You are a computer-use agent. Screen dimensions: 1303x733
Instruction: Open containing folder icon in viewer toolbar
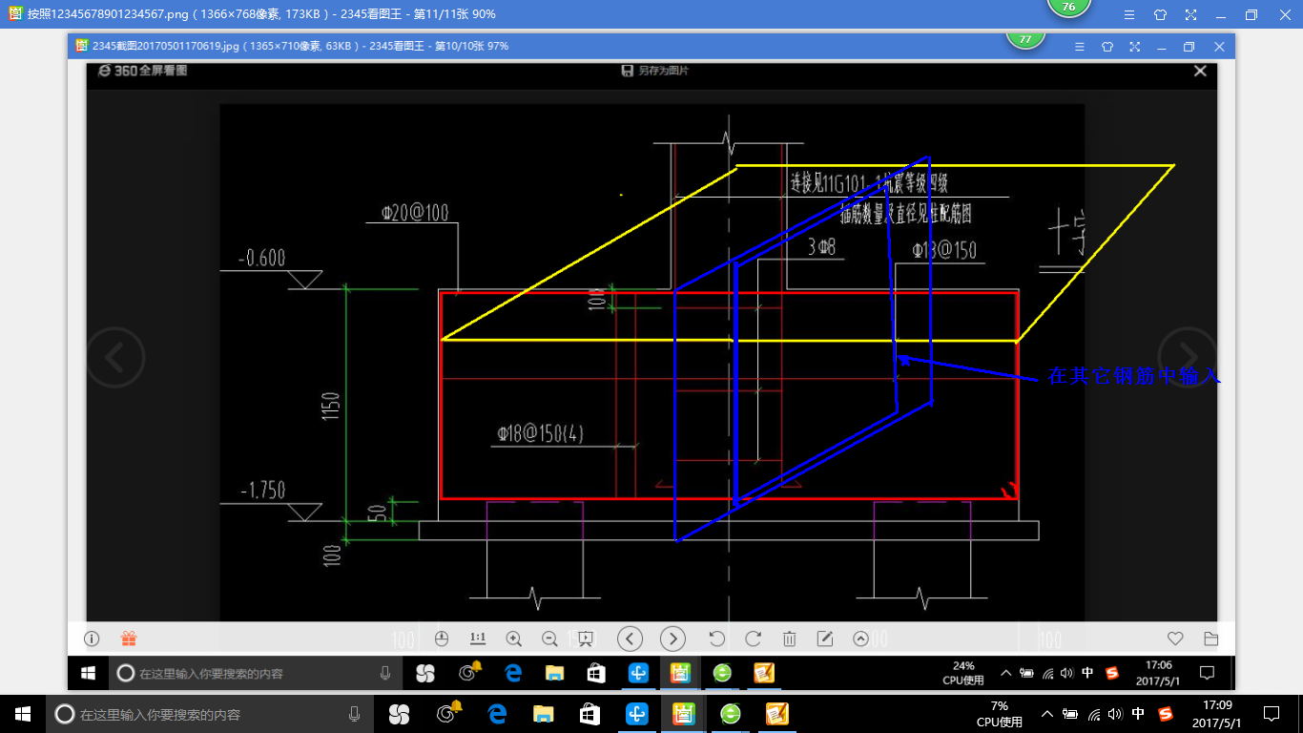click(1210, 639)
